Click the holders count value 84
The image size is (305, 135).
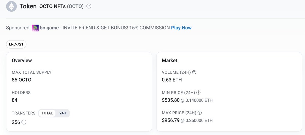14,100
